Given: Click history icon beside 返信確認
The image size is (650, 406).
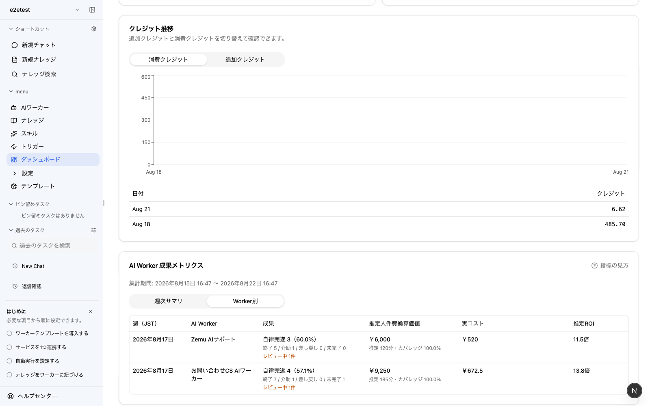Looking at the screenshot, I should (x=15, y=286).
